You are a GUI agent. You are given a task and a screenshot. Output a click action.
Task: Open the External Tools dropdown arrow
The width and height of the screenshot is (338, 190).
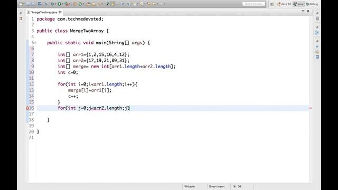[x=70, y=4]
